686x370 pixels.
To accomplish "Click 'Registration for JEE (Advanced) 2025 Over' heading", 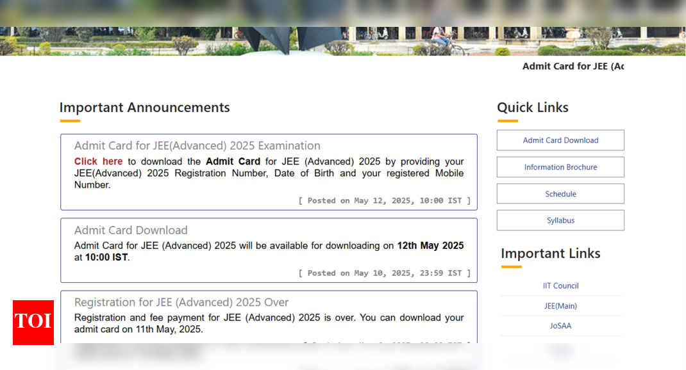I will 181,302.
